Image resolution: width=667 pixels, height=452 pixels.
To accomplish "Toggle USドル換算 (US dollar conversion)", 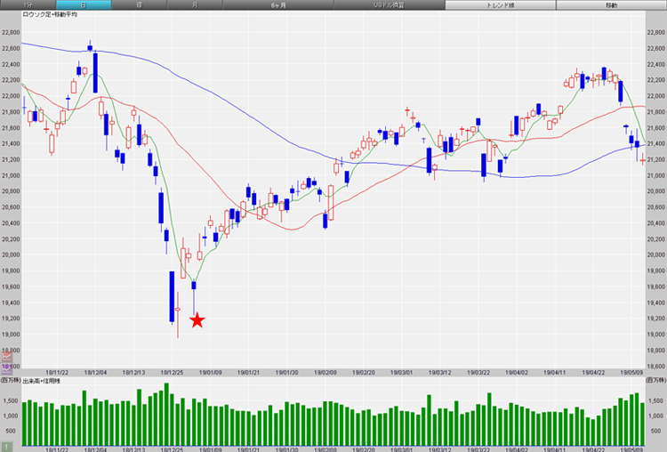I will point(389,5).
